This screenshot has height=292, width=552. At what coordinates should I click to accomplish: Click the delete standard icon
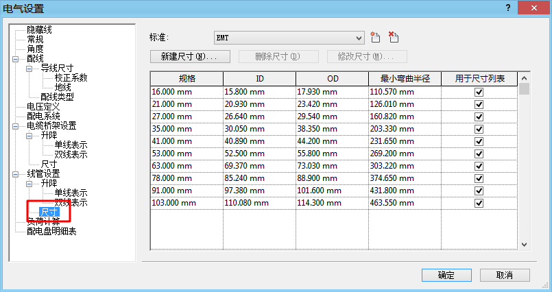(x=393, y=37)
